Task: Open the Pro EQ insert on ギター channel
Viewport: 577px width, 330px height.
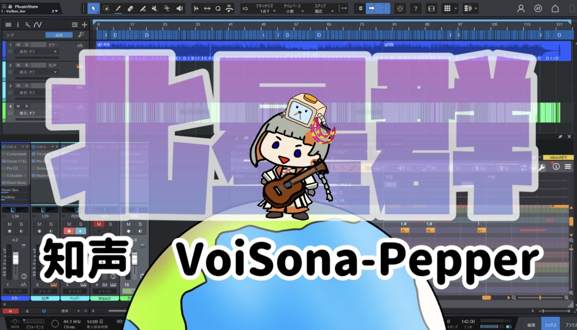Action: coord(13,168)
